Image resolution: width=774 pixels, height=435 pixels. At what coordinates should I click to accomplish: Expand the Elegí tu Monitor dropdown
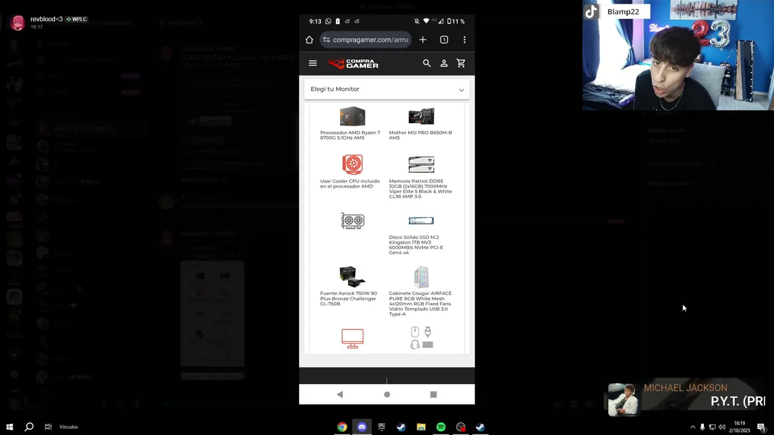387,89
